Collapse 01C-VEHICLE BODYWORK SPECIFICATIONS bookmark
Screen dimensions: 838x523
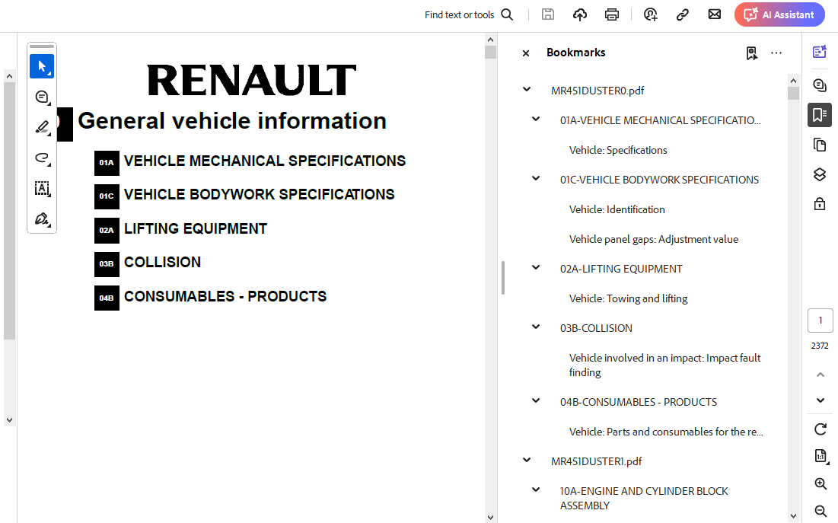(536, 179)
